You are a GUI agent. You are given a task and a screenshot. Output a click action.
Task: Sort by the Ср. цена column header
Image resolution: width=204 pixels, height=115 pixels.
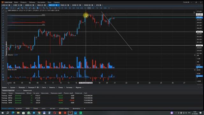tap(36, 93)
